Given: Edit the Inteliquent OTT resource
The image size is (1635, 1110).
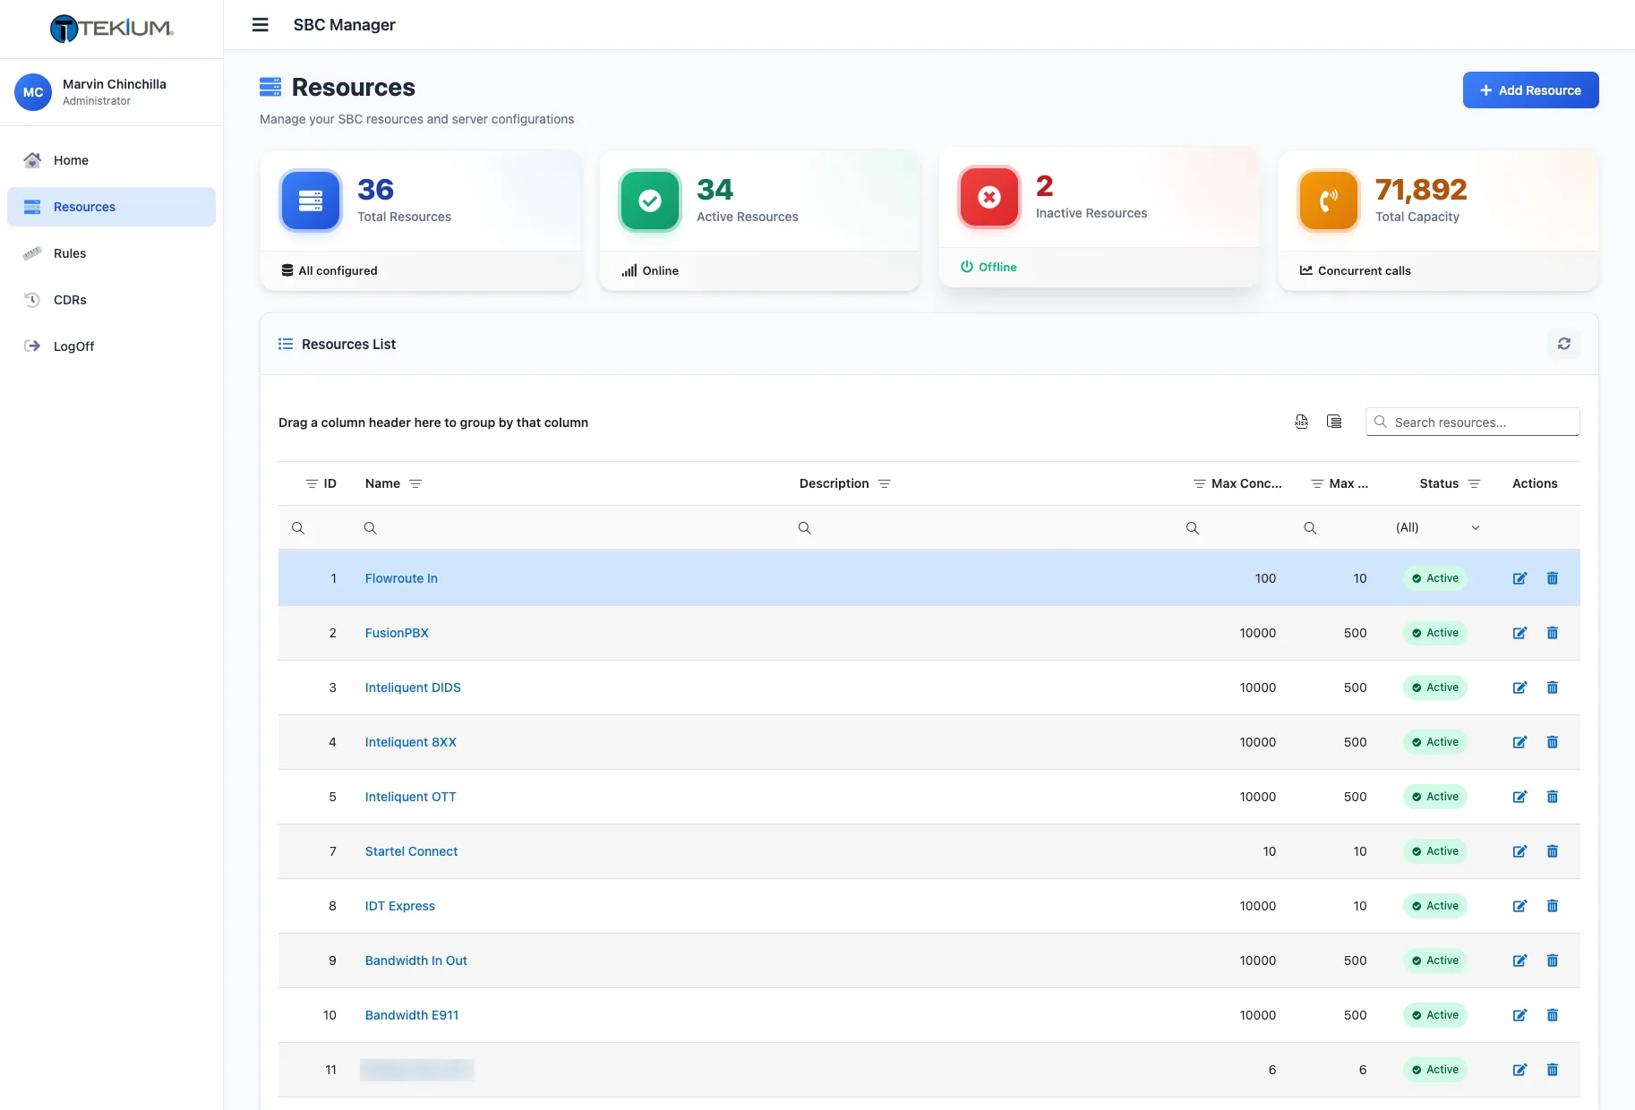Looking at the screenshot, I should pyautogui.click(x=1519, y=797).
